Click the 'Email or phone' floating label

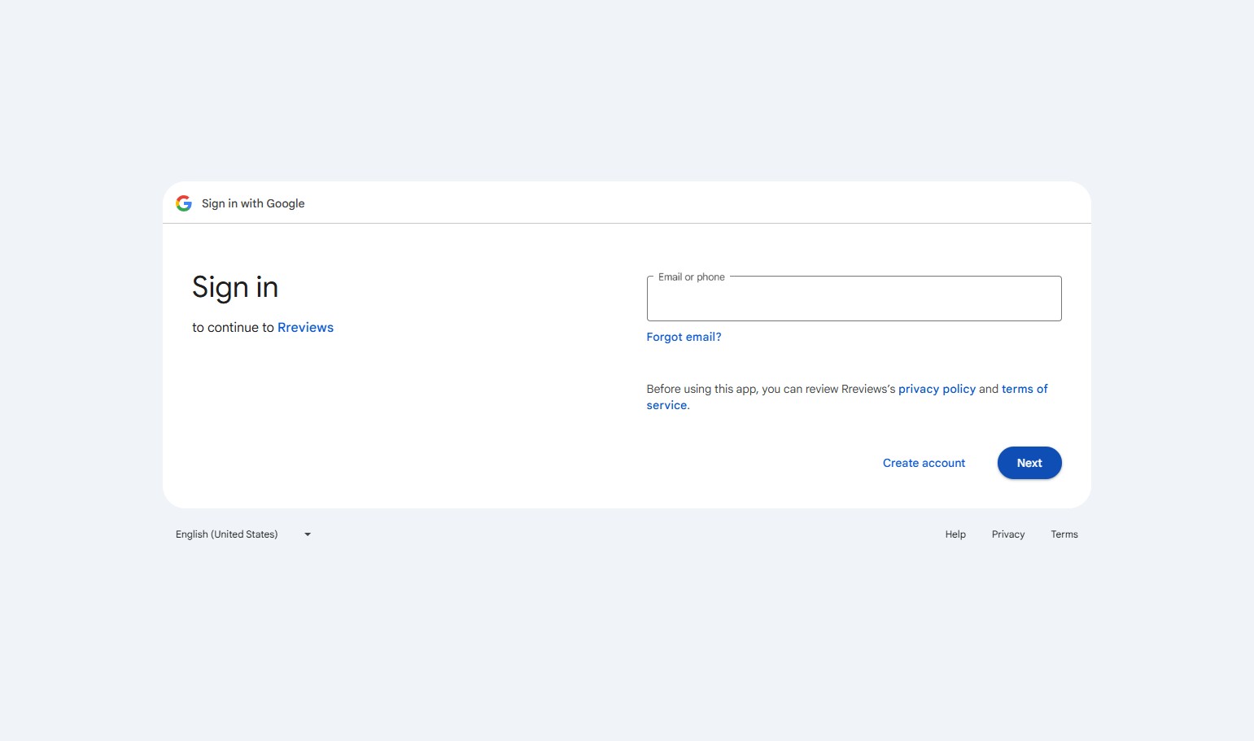[x=691, y=277]
